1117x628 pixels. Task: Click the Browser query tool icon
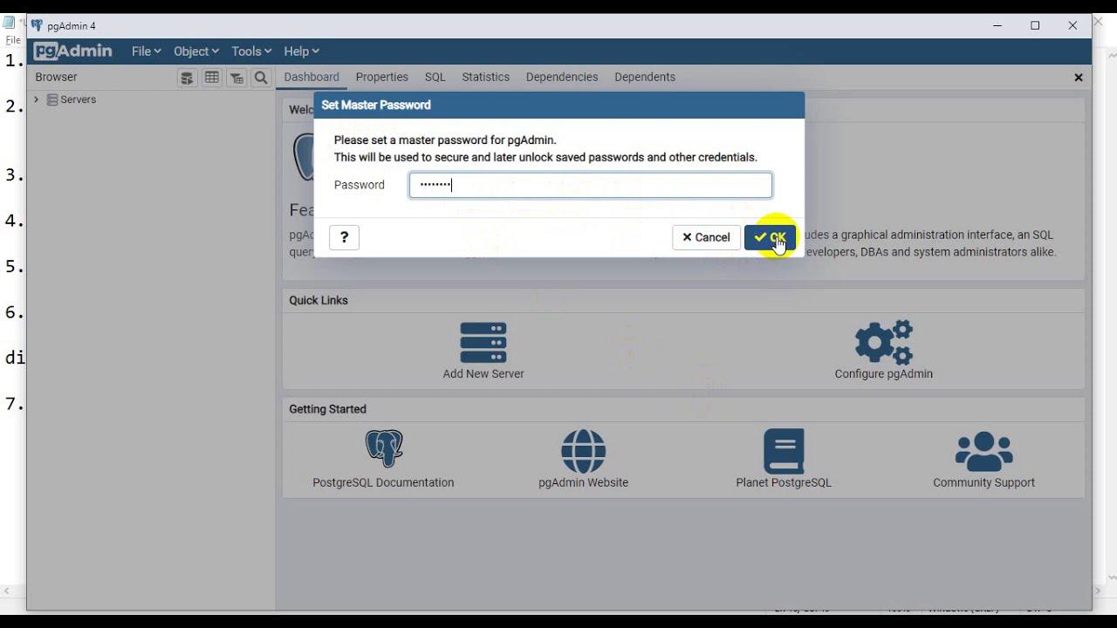point(187,78)
